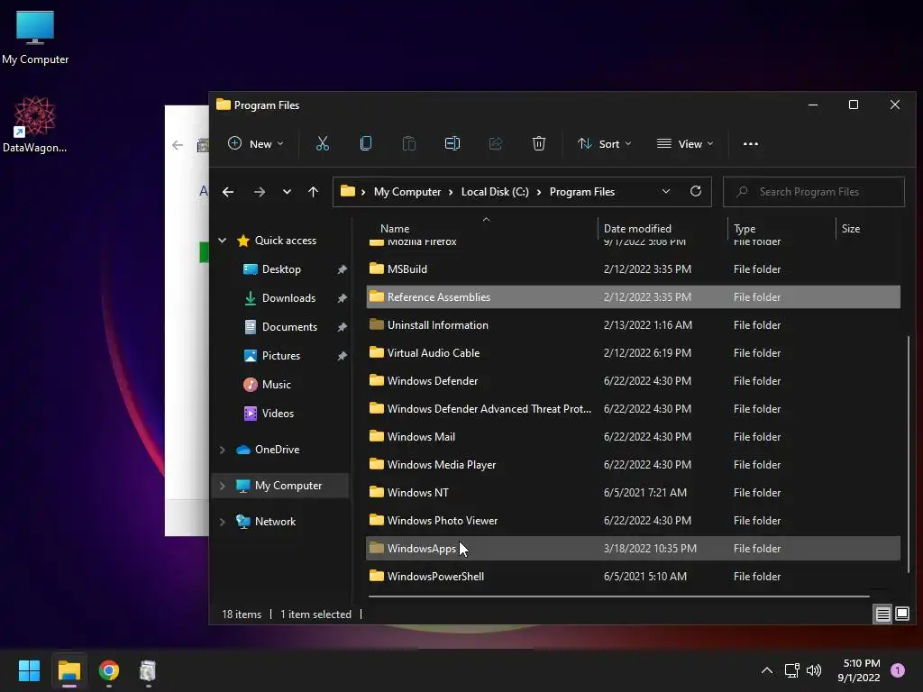Screen dimensions: 923x692
Task: Expand the address bar history dropdown
Action: [x=666, y=191]
